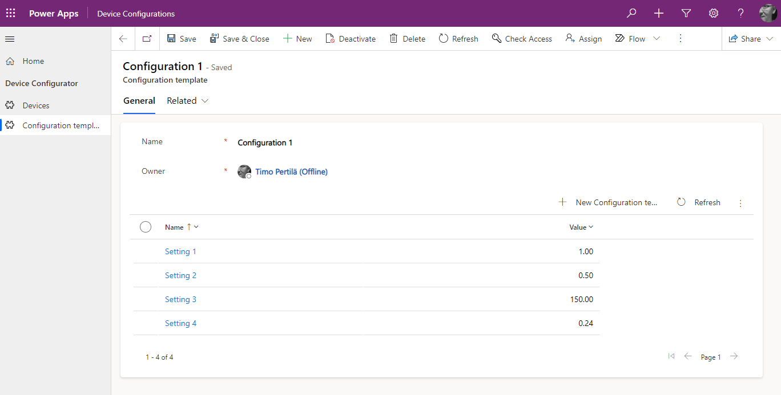Image resolution: width=781 pixels, height=395 pixels.
Task: Collapse the hamburger navigation menu
Action: [x=10, y=39]
